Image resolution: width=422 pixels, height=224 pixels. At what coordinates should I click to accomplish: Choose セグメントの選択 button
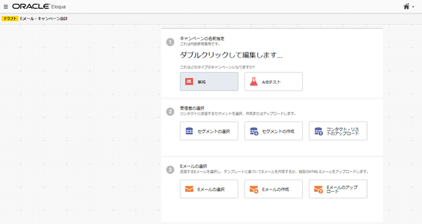[x=209, y=131]
